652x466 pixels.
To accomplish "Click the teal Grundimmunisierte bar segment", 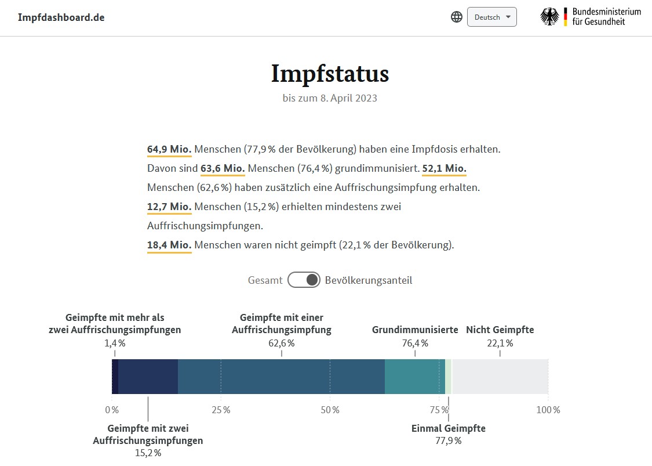I will tap(414, 377).
